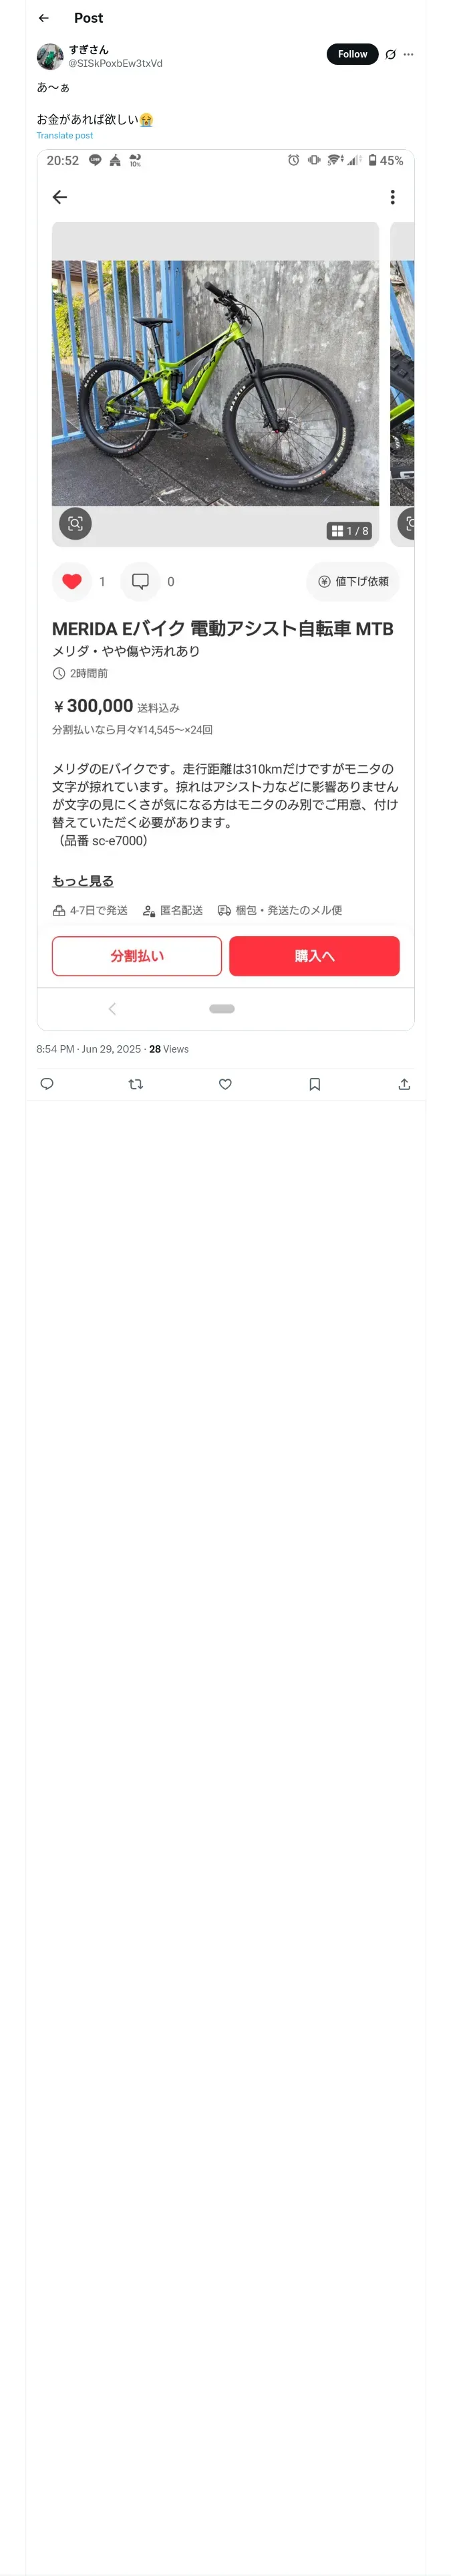Reply to the post via the comment icon

pyautogui.click(x=47, y=1084)
